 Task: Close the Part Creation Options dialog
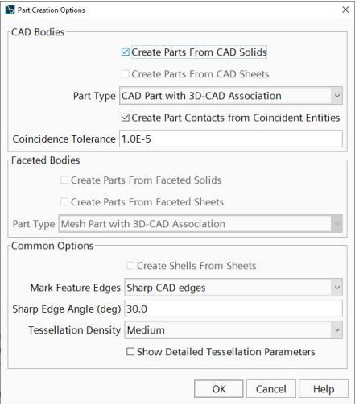[x=345, y=10]
